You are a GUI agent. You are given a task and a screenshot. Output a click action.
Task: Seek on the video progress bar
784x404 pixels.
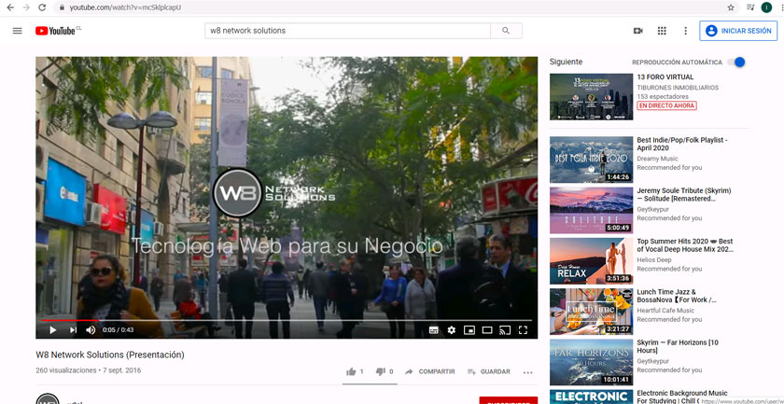(287, 320)
